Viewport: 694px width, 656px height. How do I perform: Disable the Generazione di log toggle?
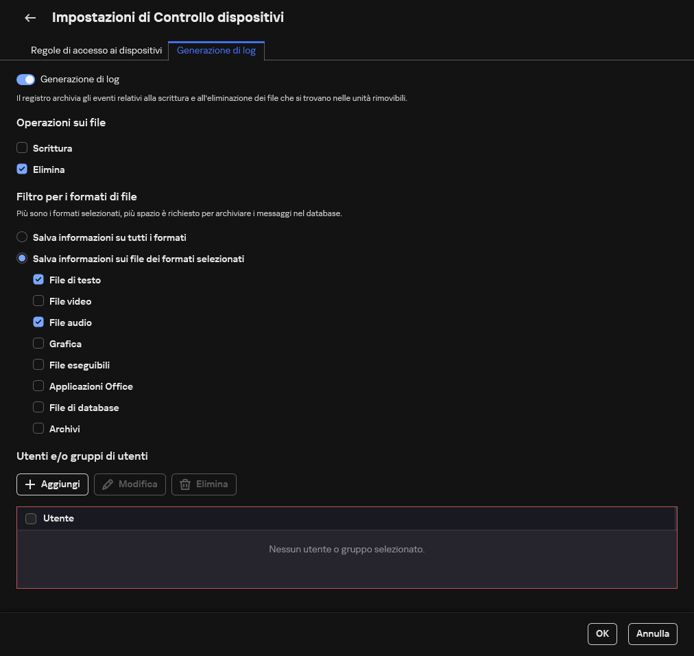tap(25, 79)
